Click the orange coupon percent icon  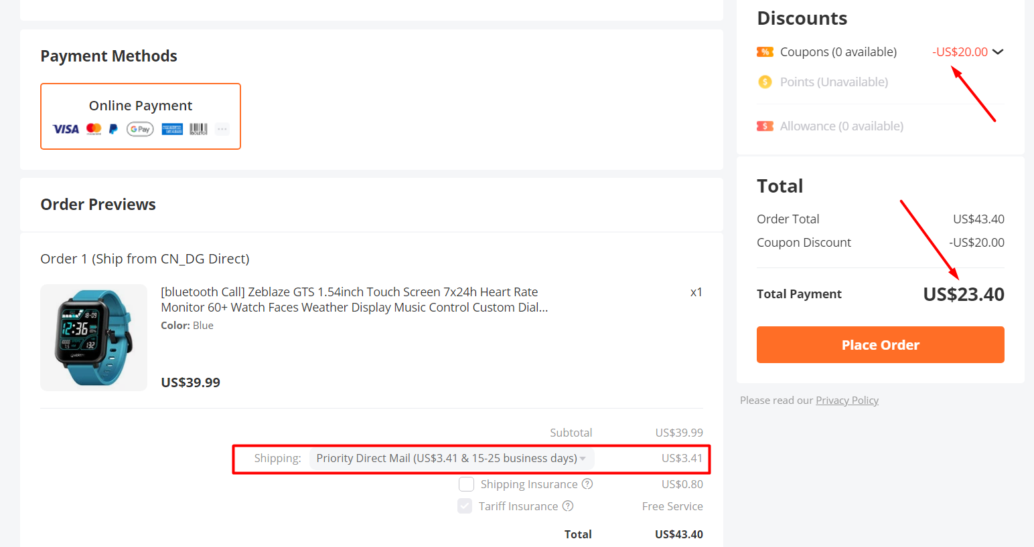click(x=765, y=51)
